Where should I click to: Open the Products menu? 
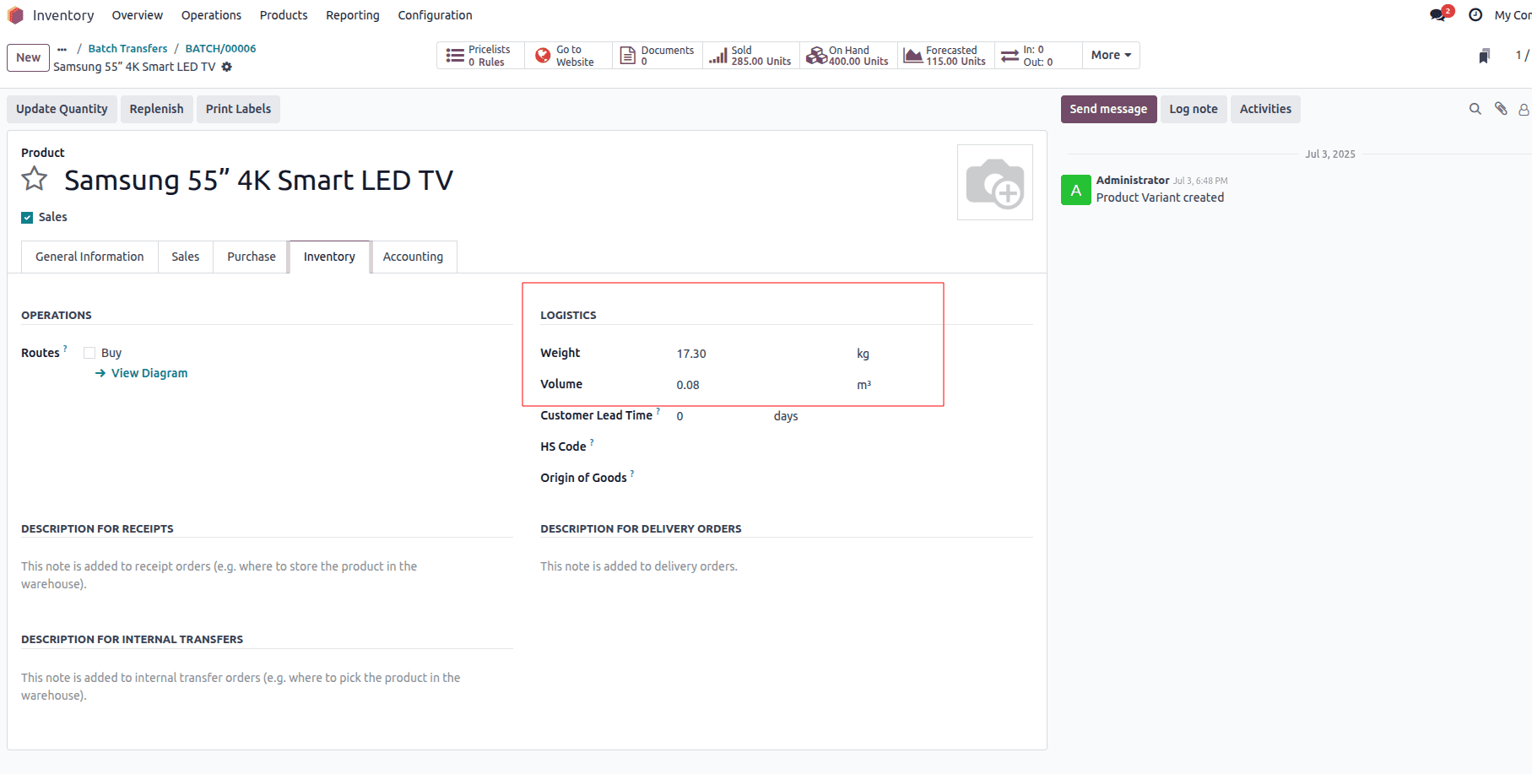pyautogui.click(x=284, y=15)
